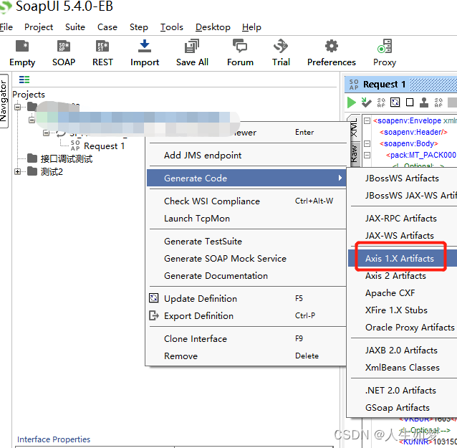Screen dimensions: 457x448
Task: Collapse the operation node above Request 1
Action: (x=46, y=133)
